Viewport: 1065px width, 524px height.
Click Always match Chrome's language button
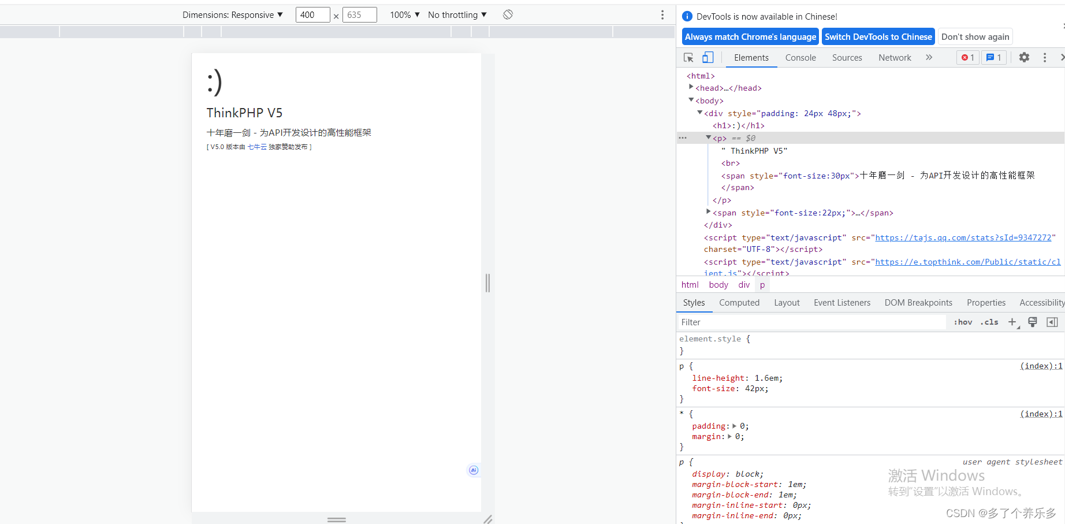750,36
